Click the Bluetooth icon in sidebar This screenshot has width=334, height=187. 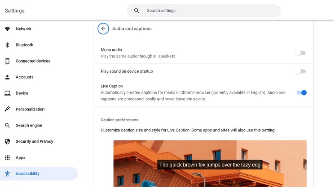pyautogui.click(x=7, y=45)
